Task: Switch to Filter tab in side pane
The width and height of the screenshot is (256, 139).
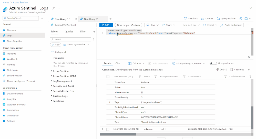Action: coord(83,32)
